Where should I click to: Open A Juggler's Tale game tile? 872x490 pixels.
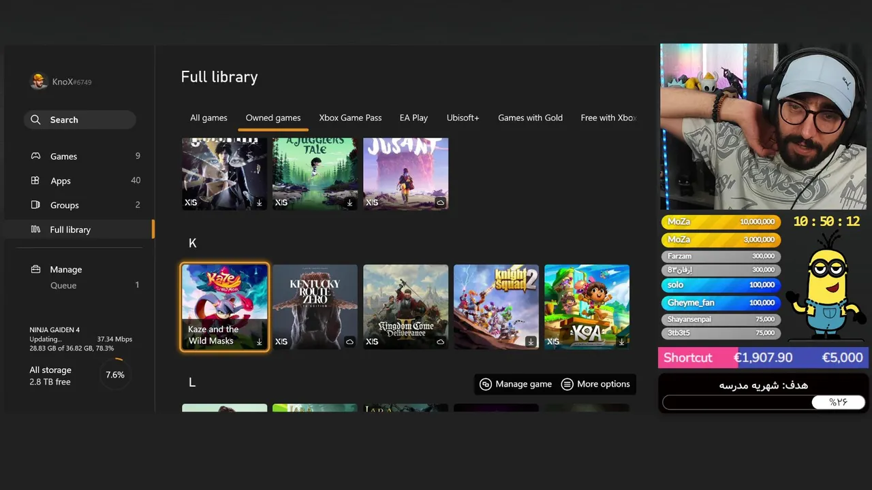[x=315, y=174]
